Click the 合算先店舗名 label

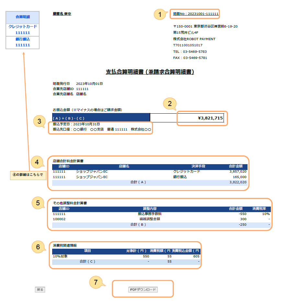pos(63,94)
